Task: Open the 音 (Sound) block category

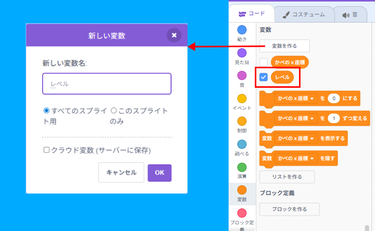Action: 241,75
